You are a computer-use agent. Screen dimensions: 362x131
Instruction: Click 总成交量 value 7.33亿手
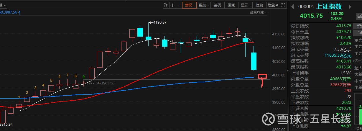click(x=342, y=49)
